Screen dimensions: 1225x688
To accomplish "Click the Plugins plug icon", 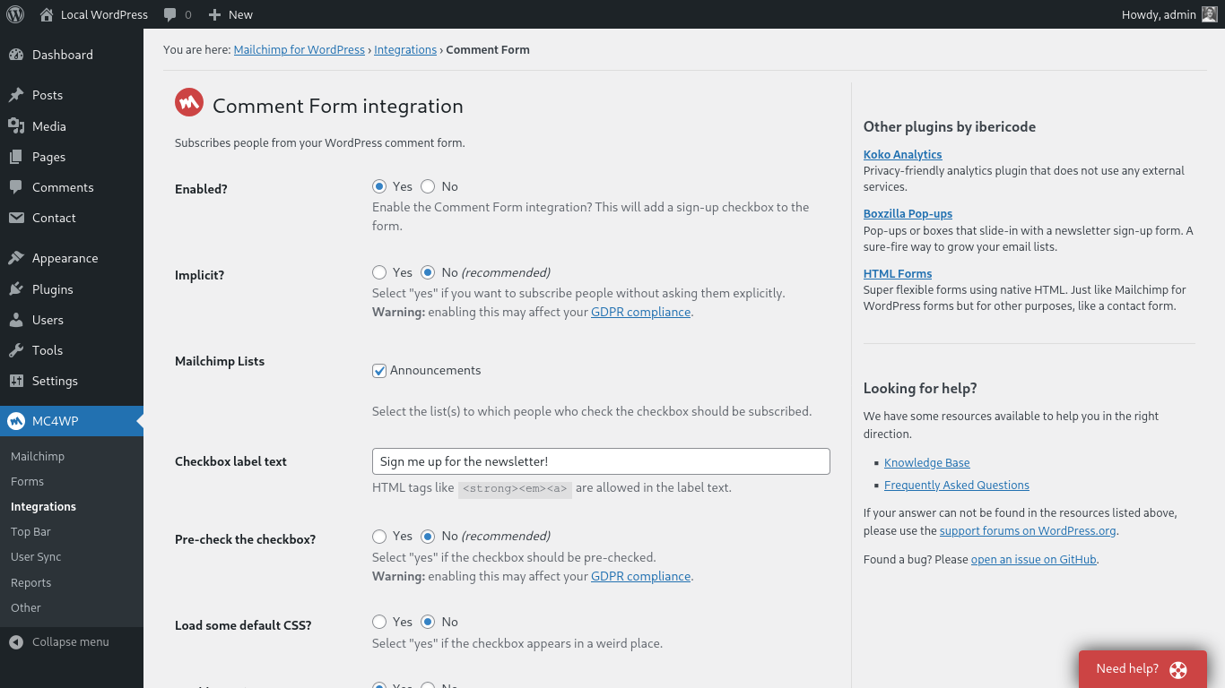I will coord(16,289).
